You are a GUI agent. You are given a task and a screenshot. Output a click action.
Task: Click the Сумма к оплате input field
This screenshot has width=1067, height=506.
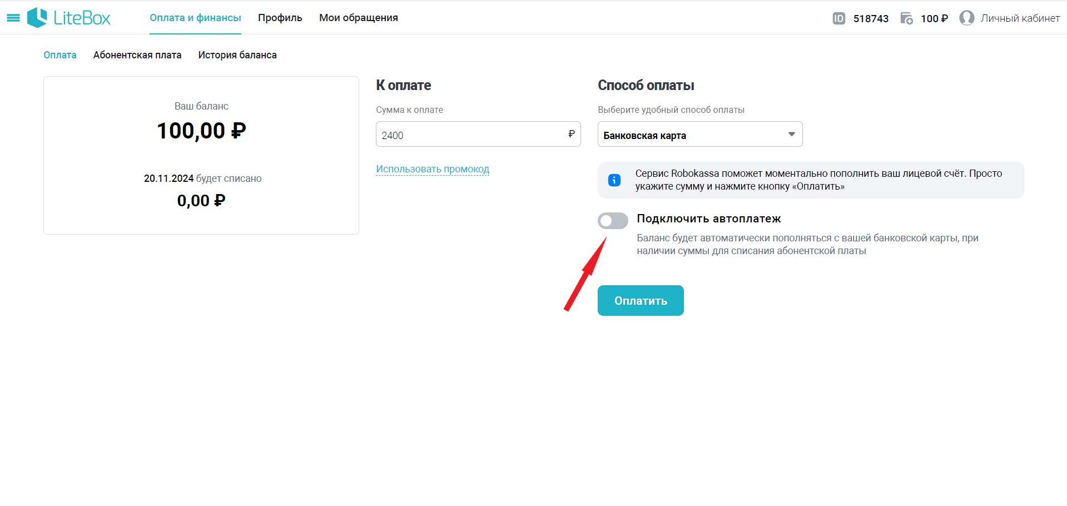pyautogui.click(x=478, y=134)
